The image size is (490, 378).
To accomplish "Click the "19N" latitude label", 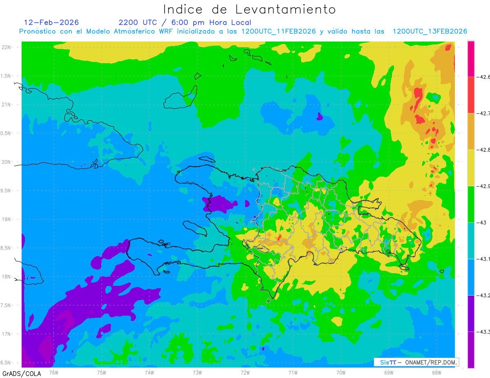I will coord(7,219).
